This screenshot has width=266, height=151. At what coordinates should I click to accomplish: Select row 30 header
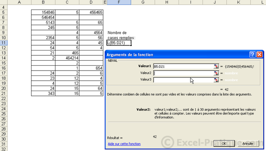click(3, 139)
